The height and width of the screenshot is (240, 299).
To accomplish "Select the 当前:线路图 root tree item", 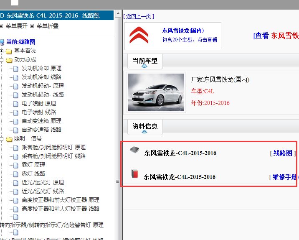I will [20, 42].
